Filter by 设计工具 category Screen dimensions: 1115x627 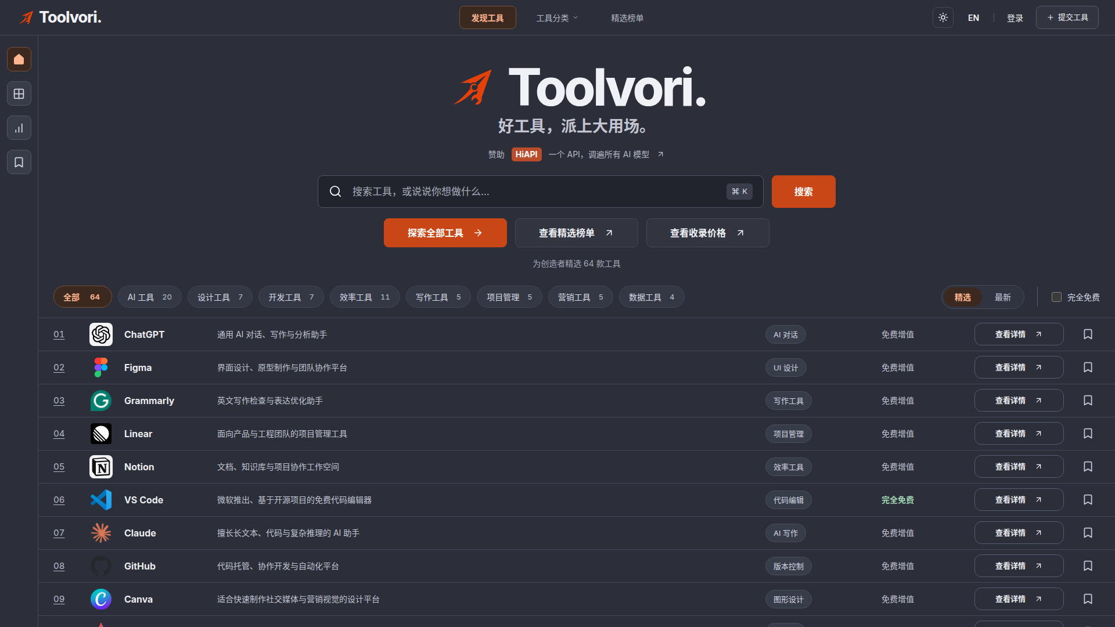pos(220,297)
